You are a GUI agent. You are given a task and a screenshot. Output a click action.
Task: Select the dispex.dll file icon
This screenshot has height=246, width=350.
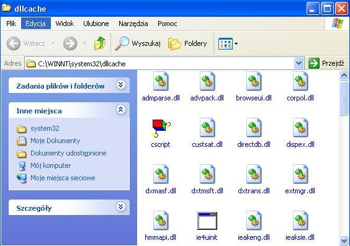coord(300,128)
